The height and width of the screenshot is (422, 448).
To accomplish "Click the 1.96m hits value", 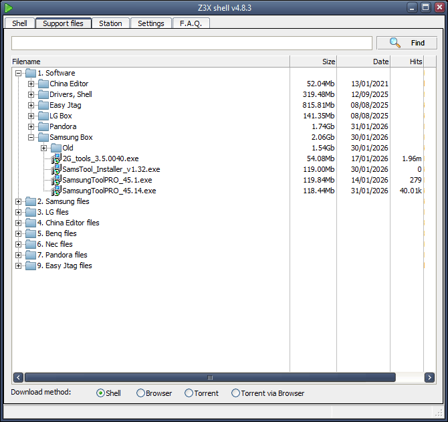I will pyautogui.click(x=412, y=159).
